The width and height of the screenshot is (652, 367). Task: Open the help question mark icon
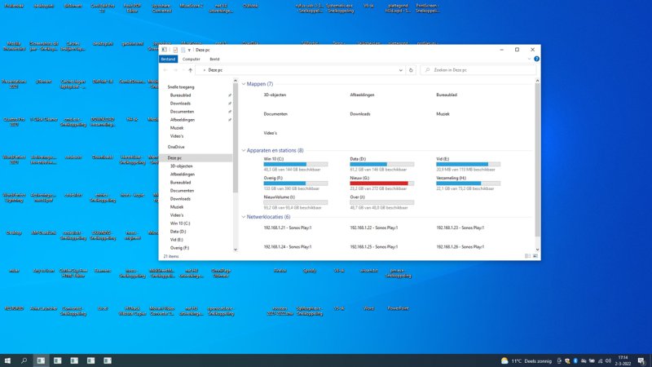(535, 59)
